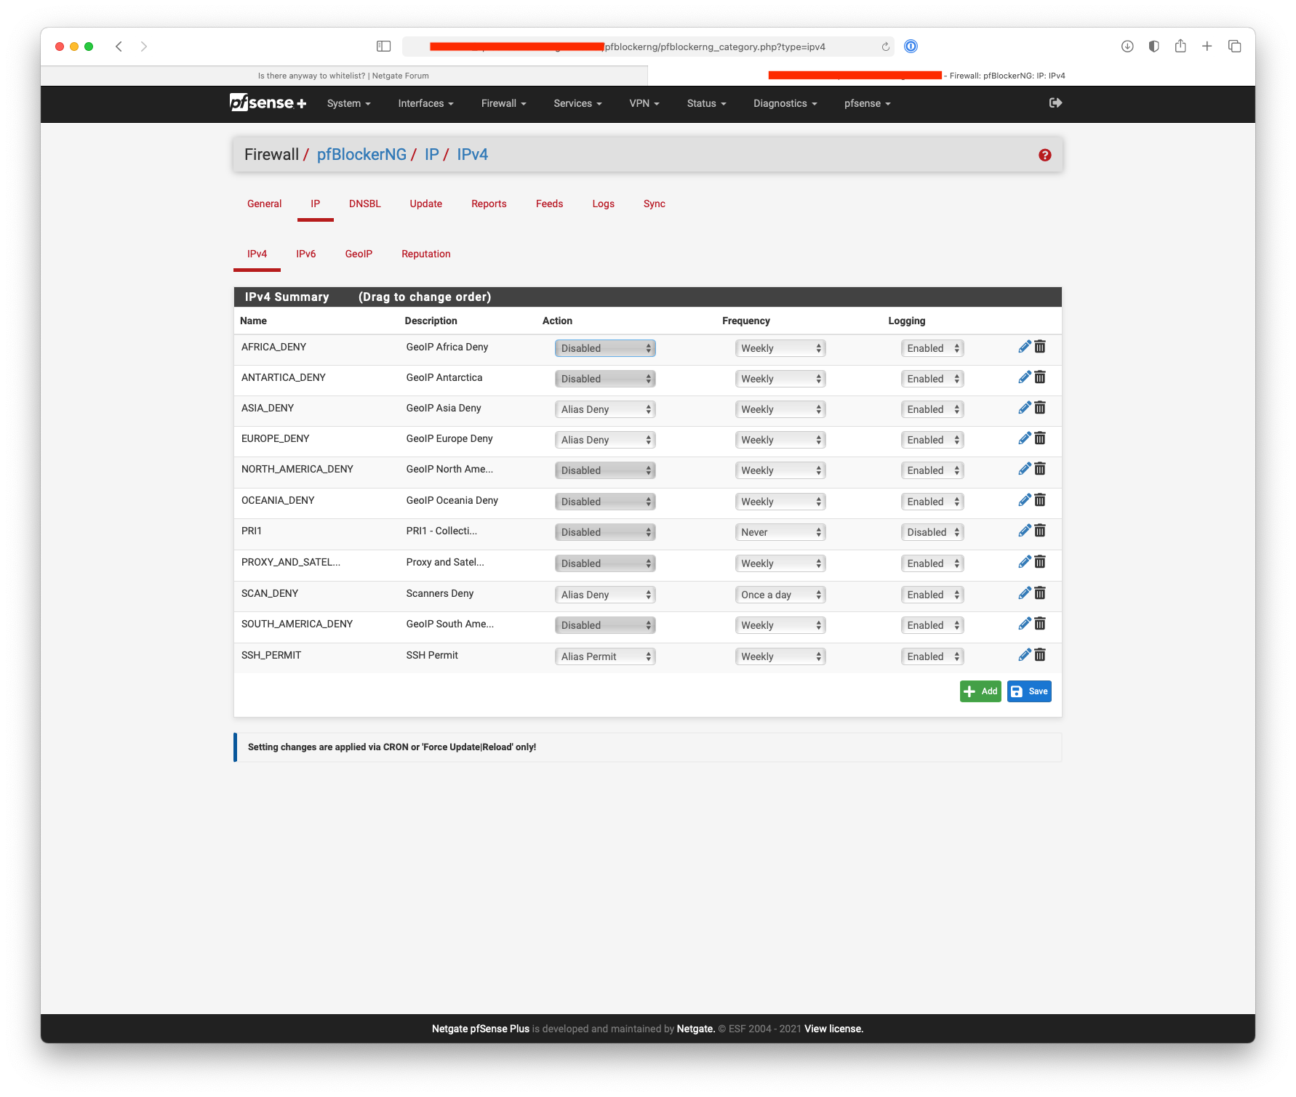
Task: Open the SCAN_DENY Frequency dropdown showing Once a day
Action: (x=780, y=595)
